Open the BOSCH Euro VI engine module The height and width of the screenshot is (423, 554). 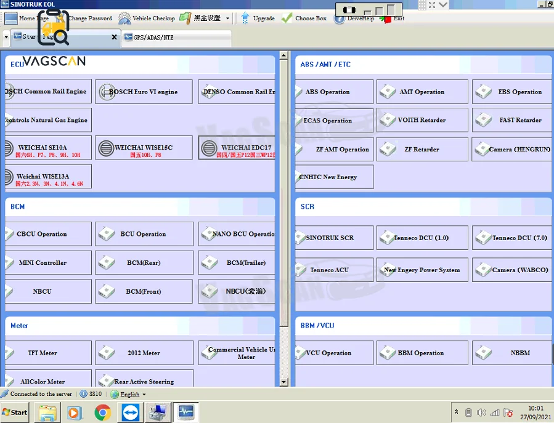[144, 92]
